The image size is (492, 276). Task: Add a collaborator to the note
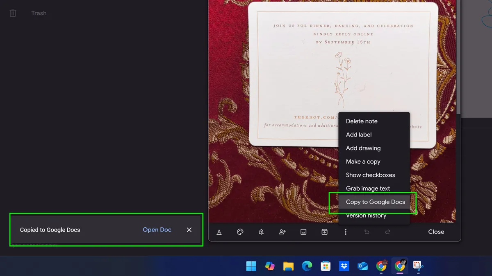pyautogui.click(x=282, y=232)
